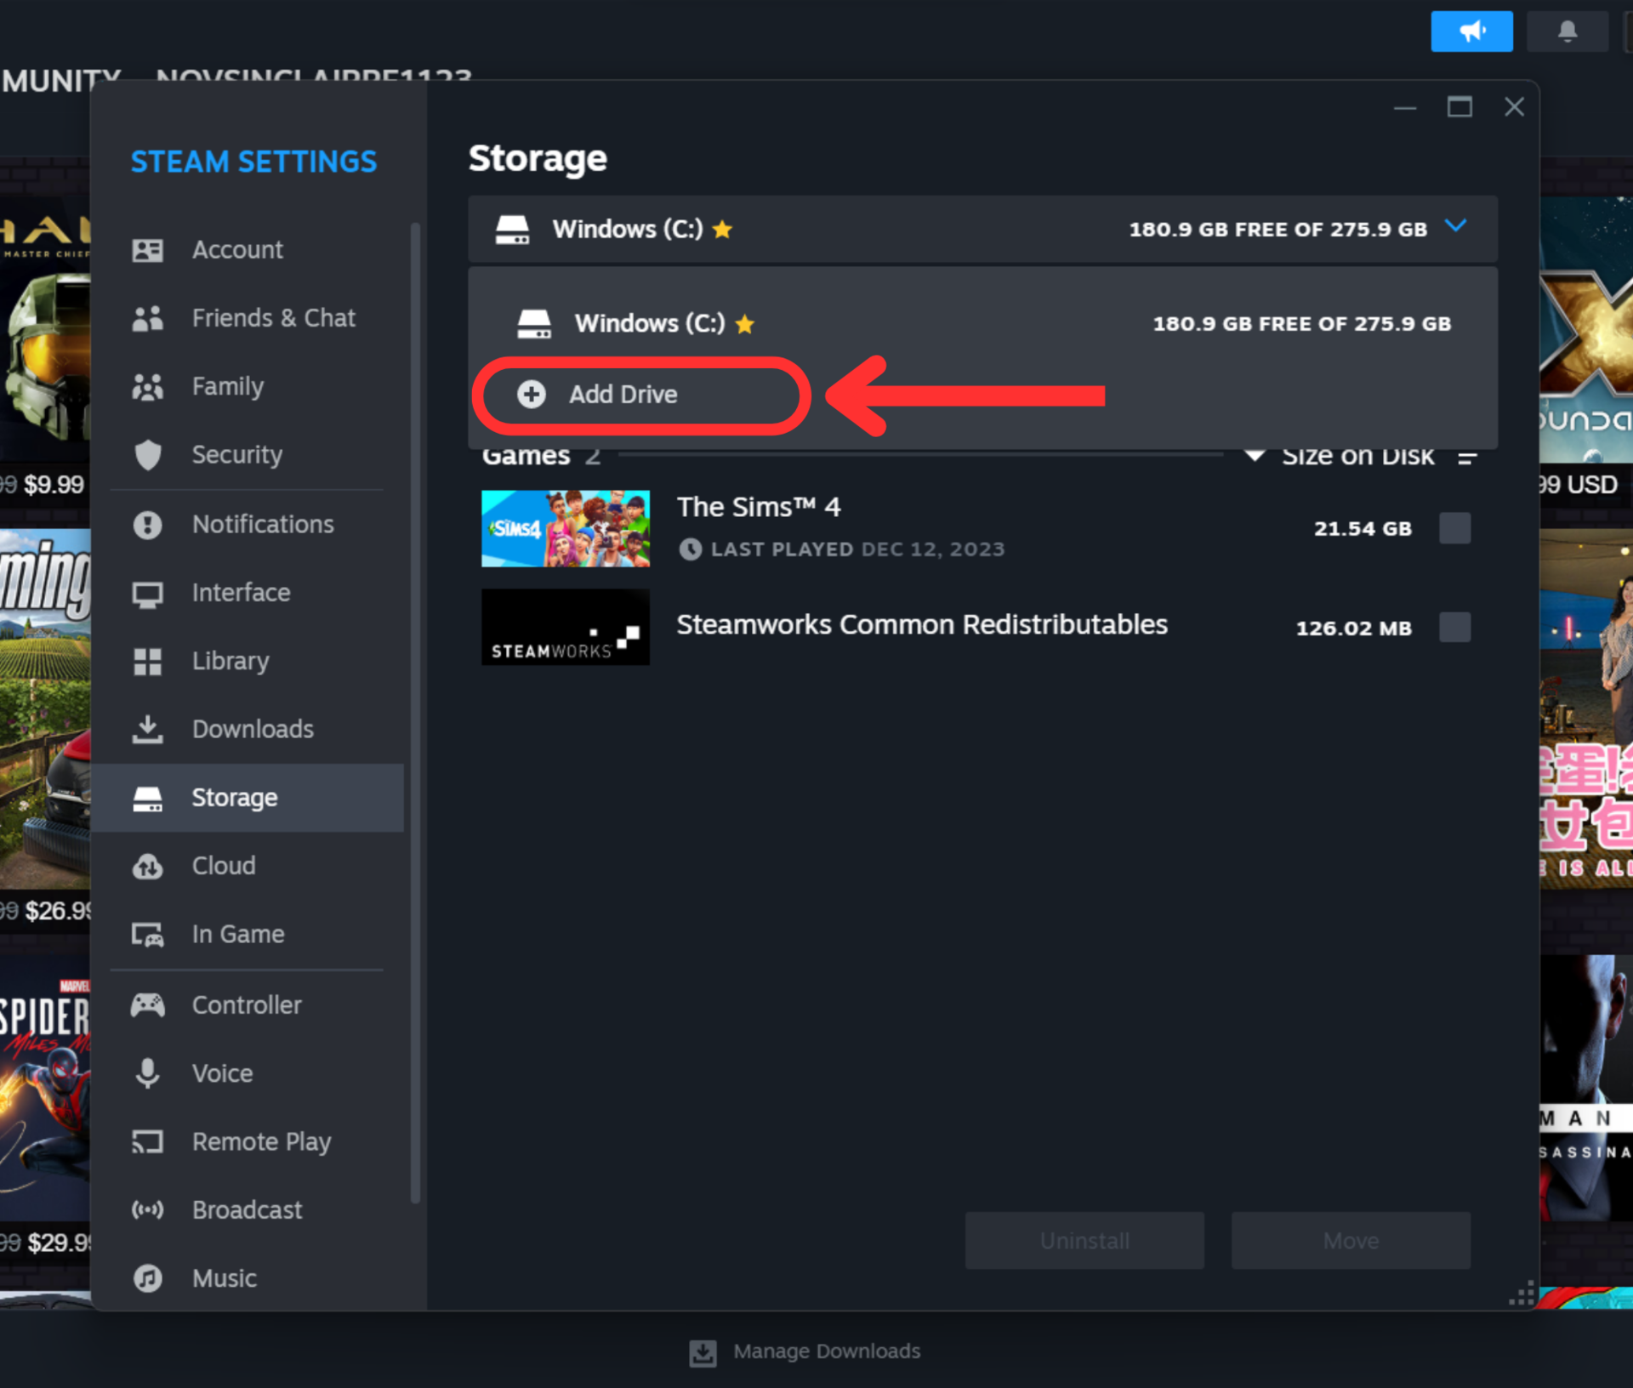Click the Manage Downloads icon
The image size is (1633, 1388).
(703, 1351)
